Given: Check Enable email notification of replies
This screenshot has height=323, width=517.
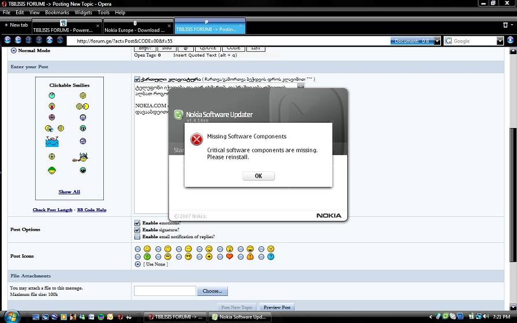Looking at the screenshot, I should (x=137, y=236).
